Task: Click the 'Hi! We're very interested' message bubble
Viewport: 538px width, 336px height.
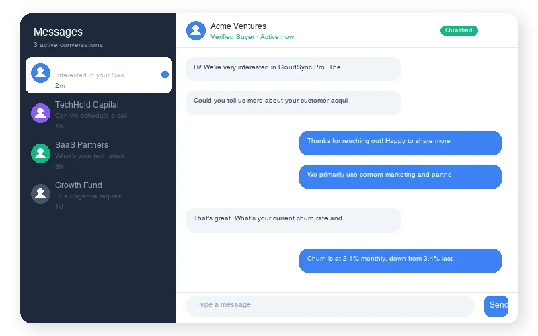Action: coord(293,69)
